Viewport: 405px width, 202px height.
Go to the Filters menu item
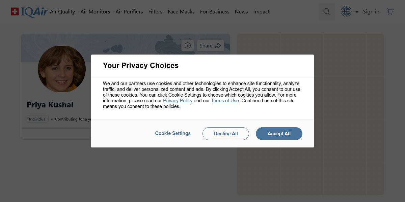(x=155, y=11)
